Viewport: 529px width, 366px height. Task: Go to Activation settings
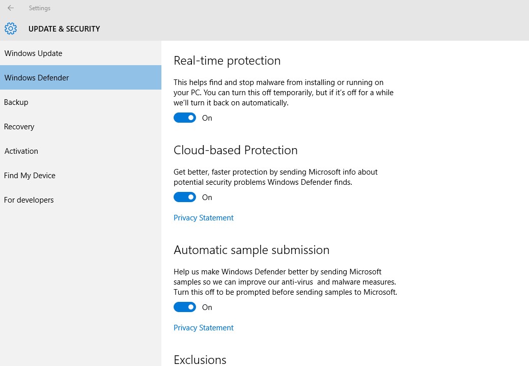(21, 151)
